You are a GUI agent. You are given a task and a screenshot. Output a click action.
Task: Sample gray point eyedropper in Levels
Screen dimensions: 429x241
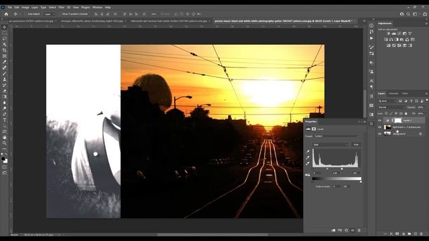coord(308,157)
